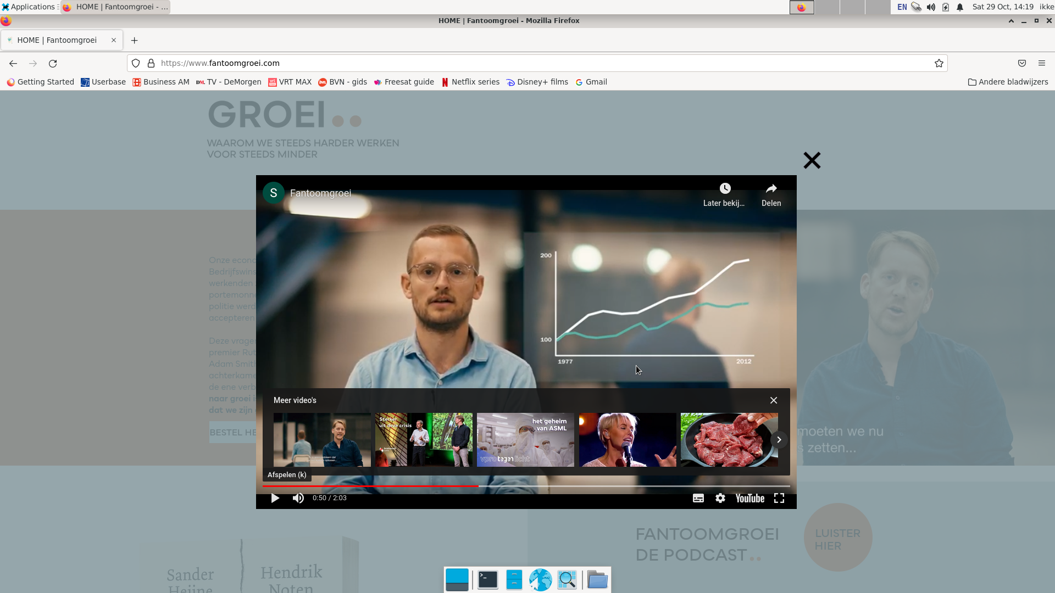Open a new browser tab
This screenshot has width=1055, height=593.
point(134,40)
